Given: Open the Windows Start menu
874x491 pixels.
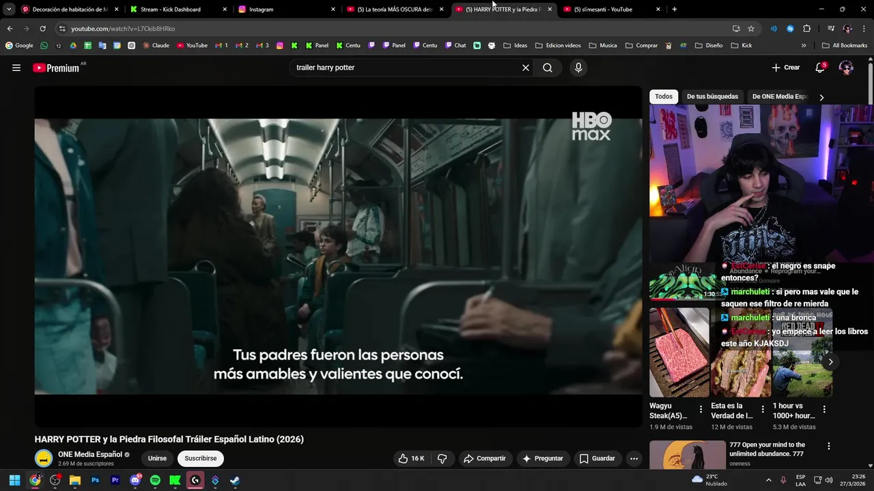Looking at the screenshot, I should (14, 480).
